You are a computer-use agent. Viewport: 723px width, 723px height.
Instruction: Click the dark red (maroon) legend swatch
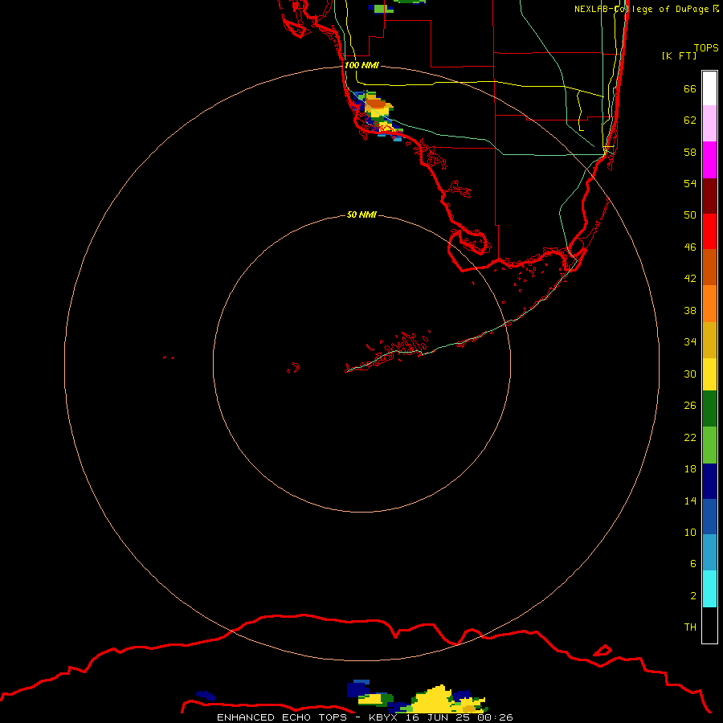coord(709,196)
